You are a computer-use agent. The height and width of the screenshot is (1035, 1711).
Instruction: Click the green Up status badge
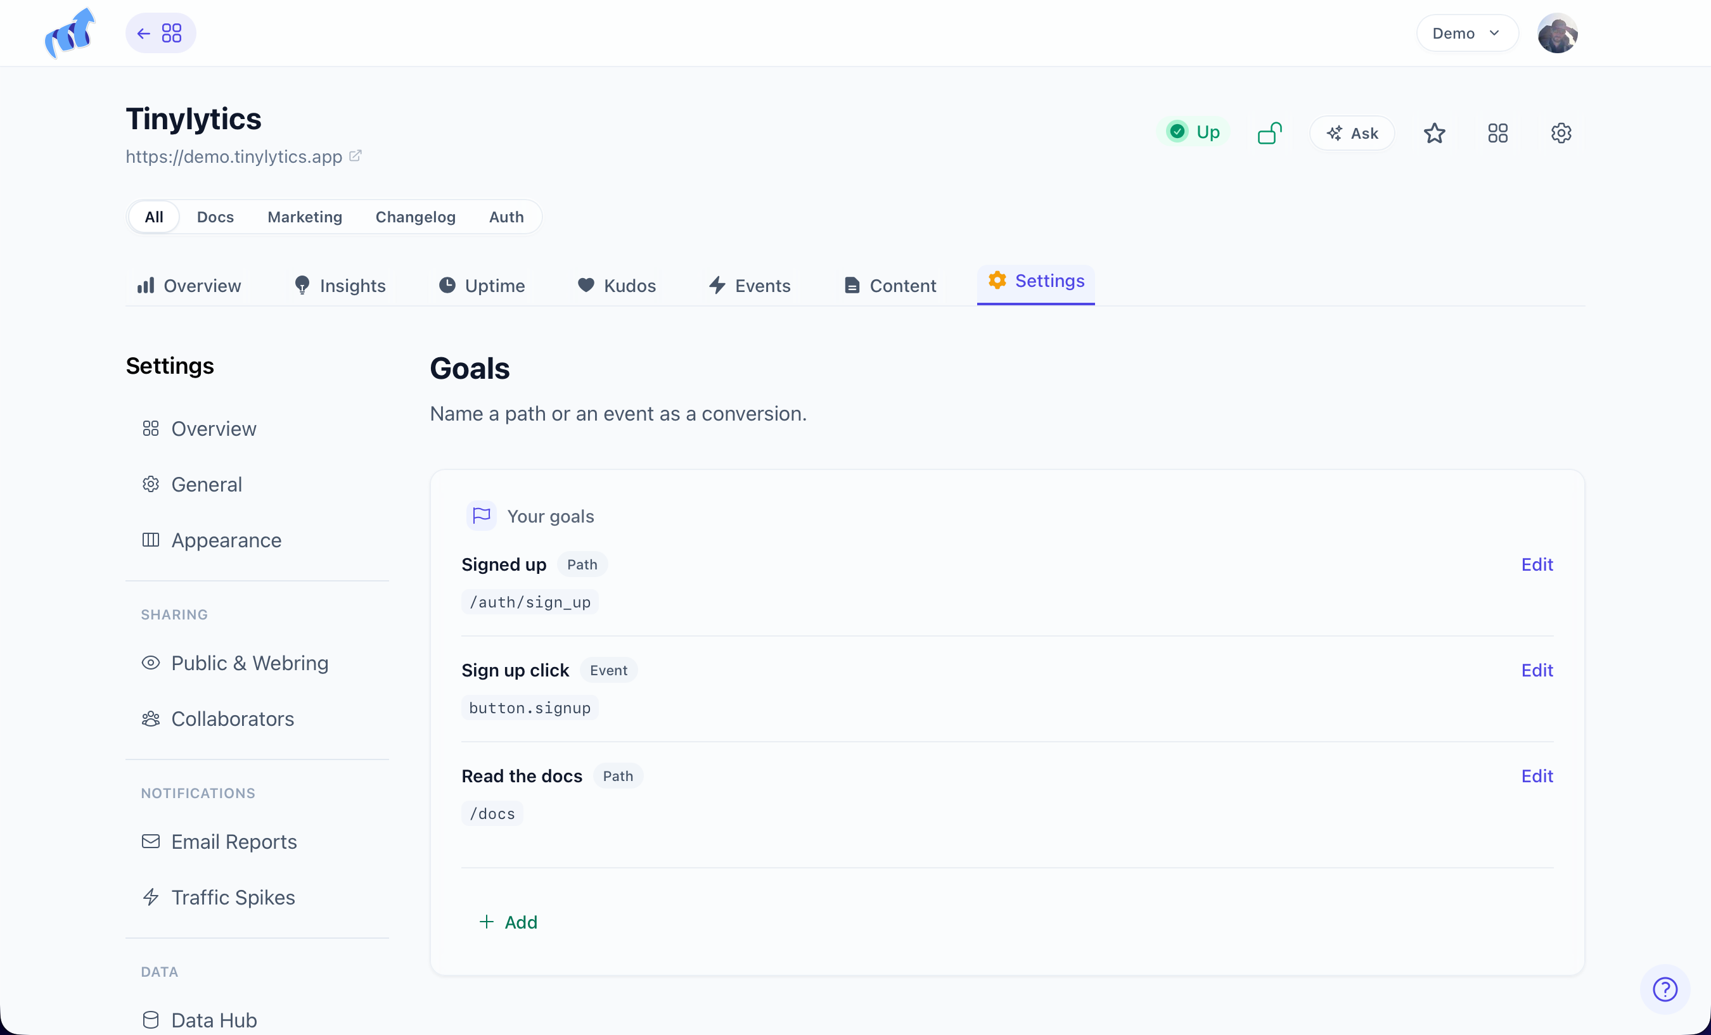point(1195,132)
